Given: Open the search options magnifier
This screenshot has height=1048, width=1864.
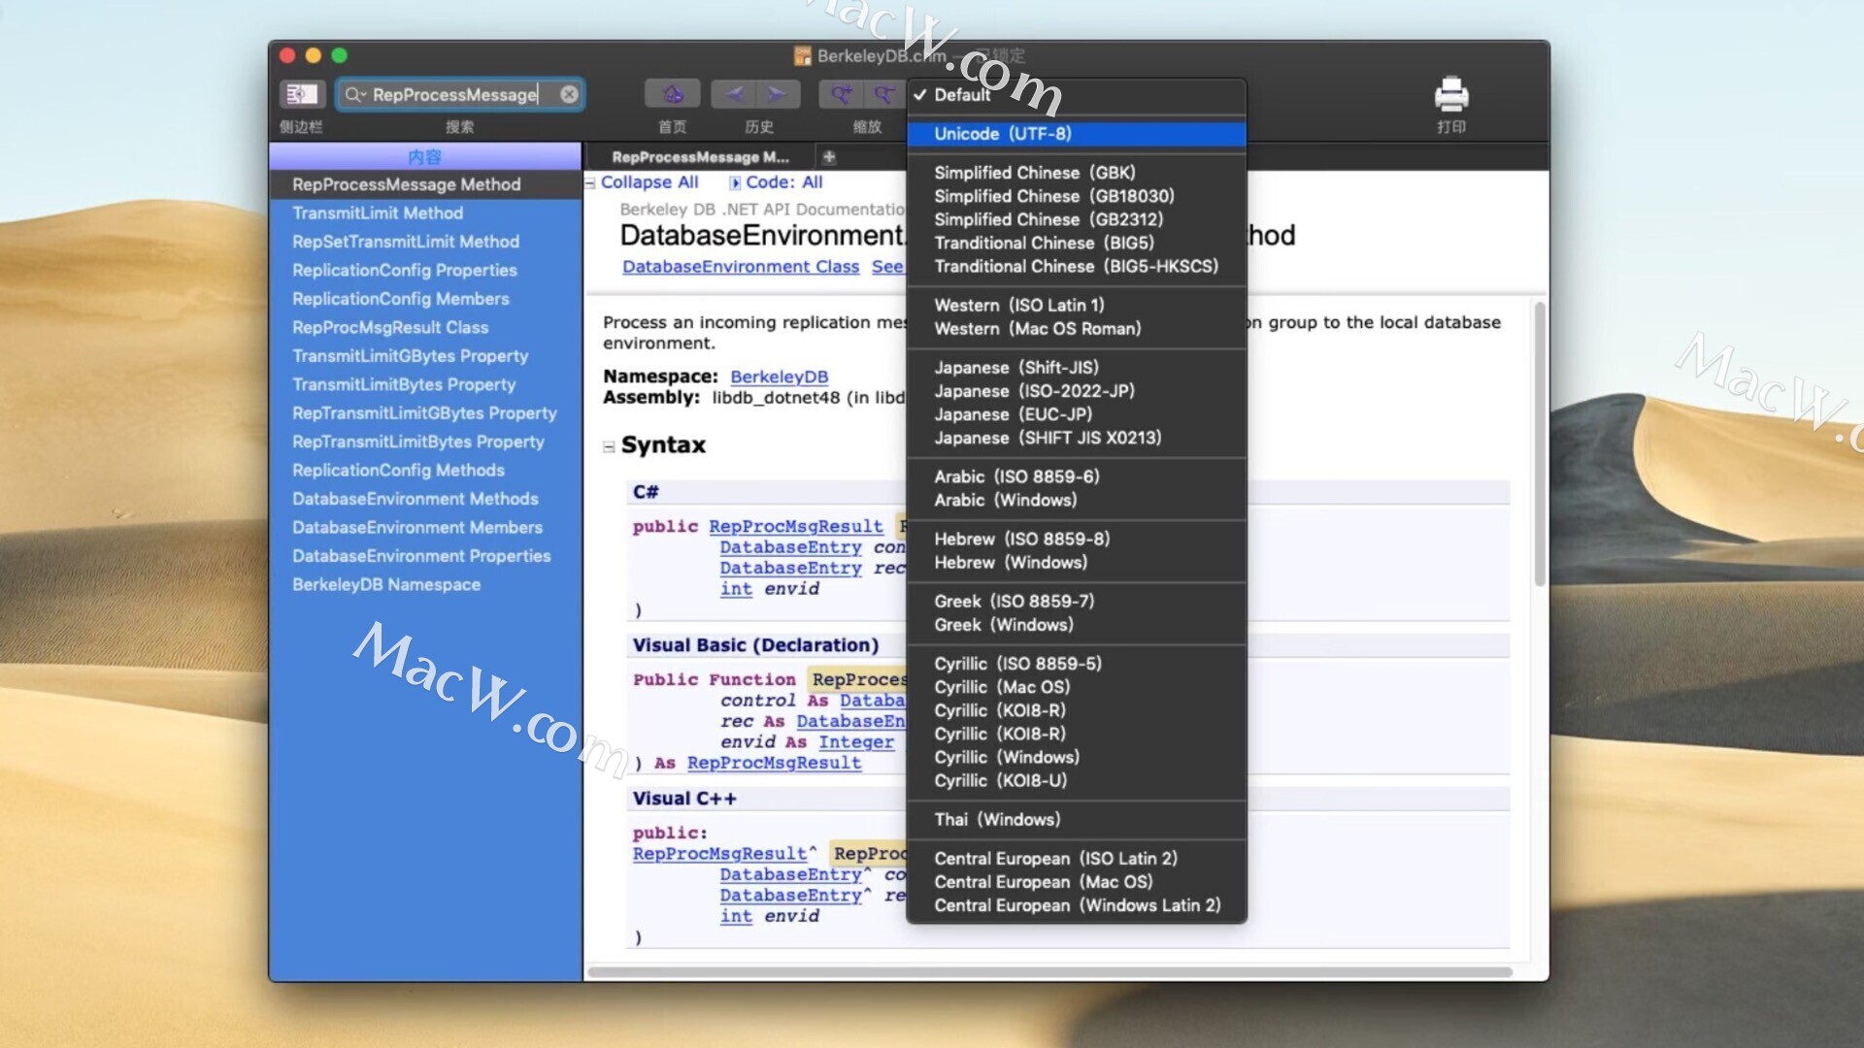Looking at the screenshot, I should (x=354, y=94).
